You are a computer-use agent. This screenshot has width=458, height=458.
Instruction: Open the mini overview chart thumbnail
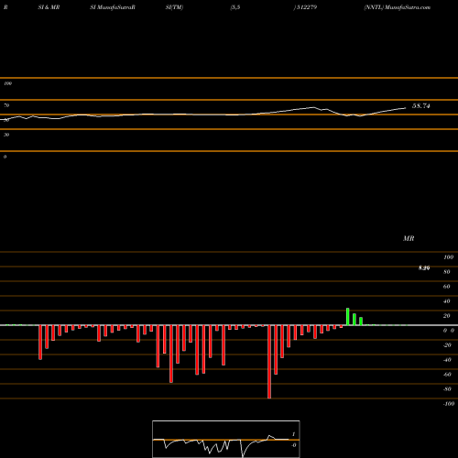226,439
